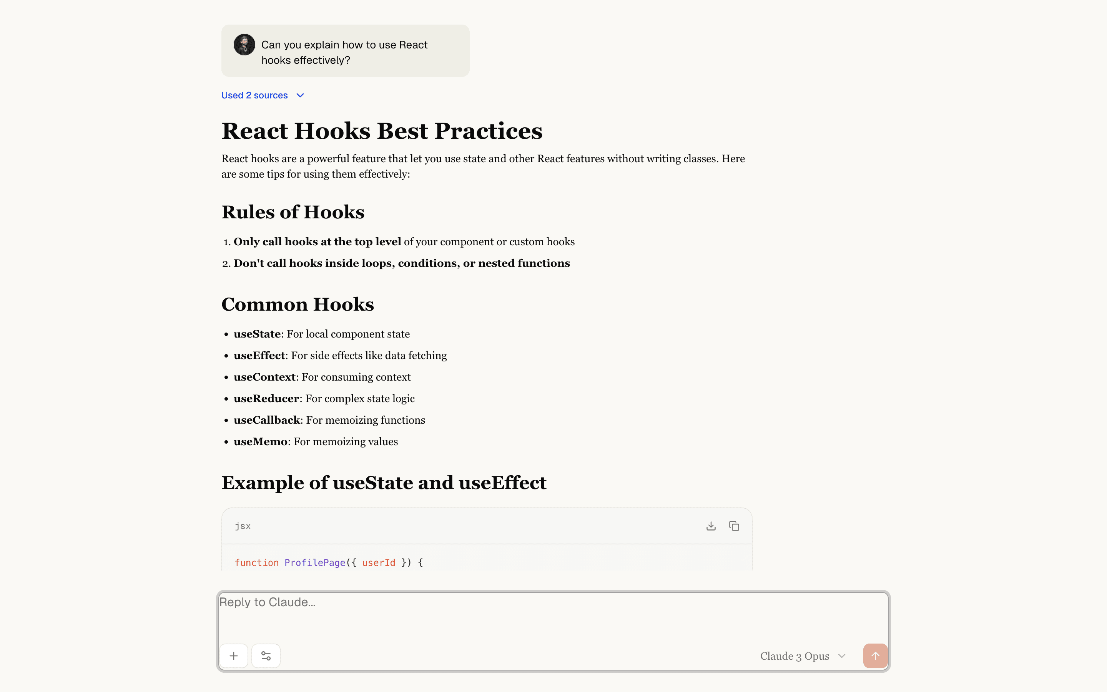Click the Example of useState and useEffect heading
The height and width of the screenshot is (692, 1107).
tap(383, 483)
